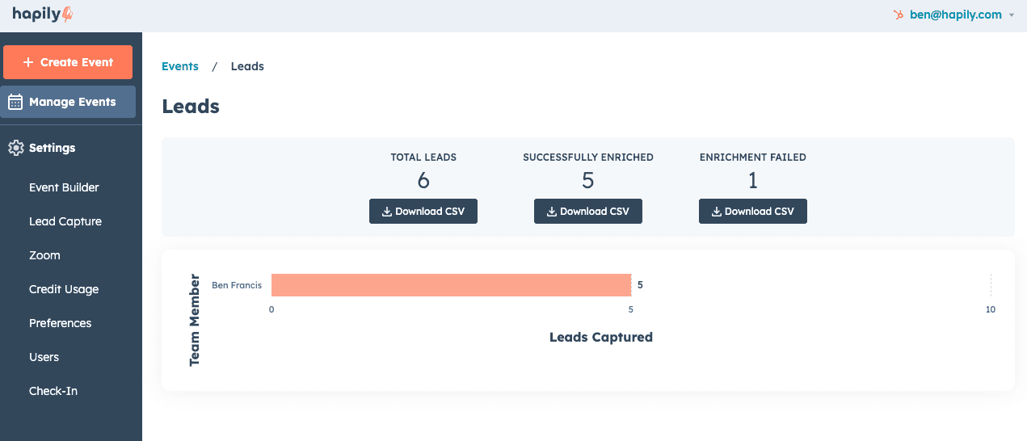The width and height of the screenshot is (1027, 441).
Task: Click download icon under Successfully Enriched
Action: click(x=552, y=212)
